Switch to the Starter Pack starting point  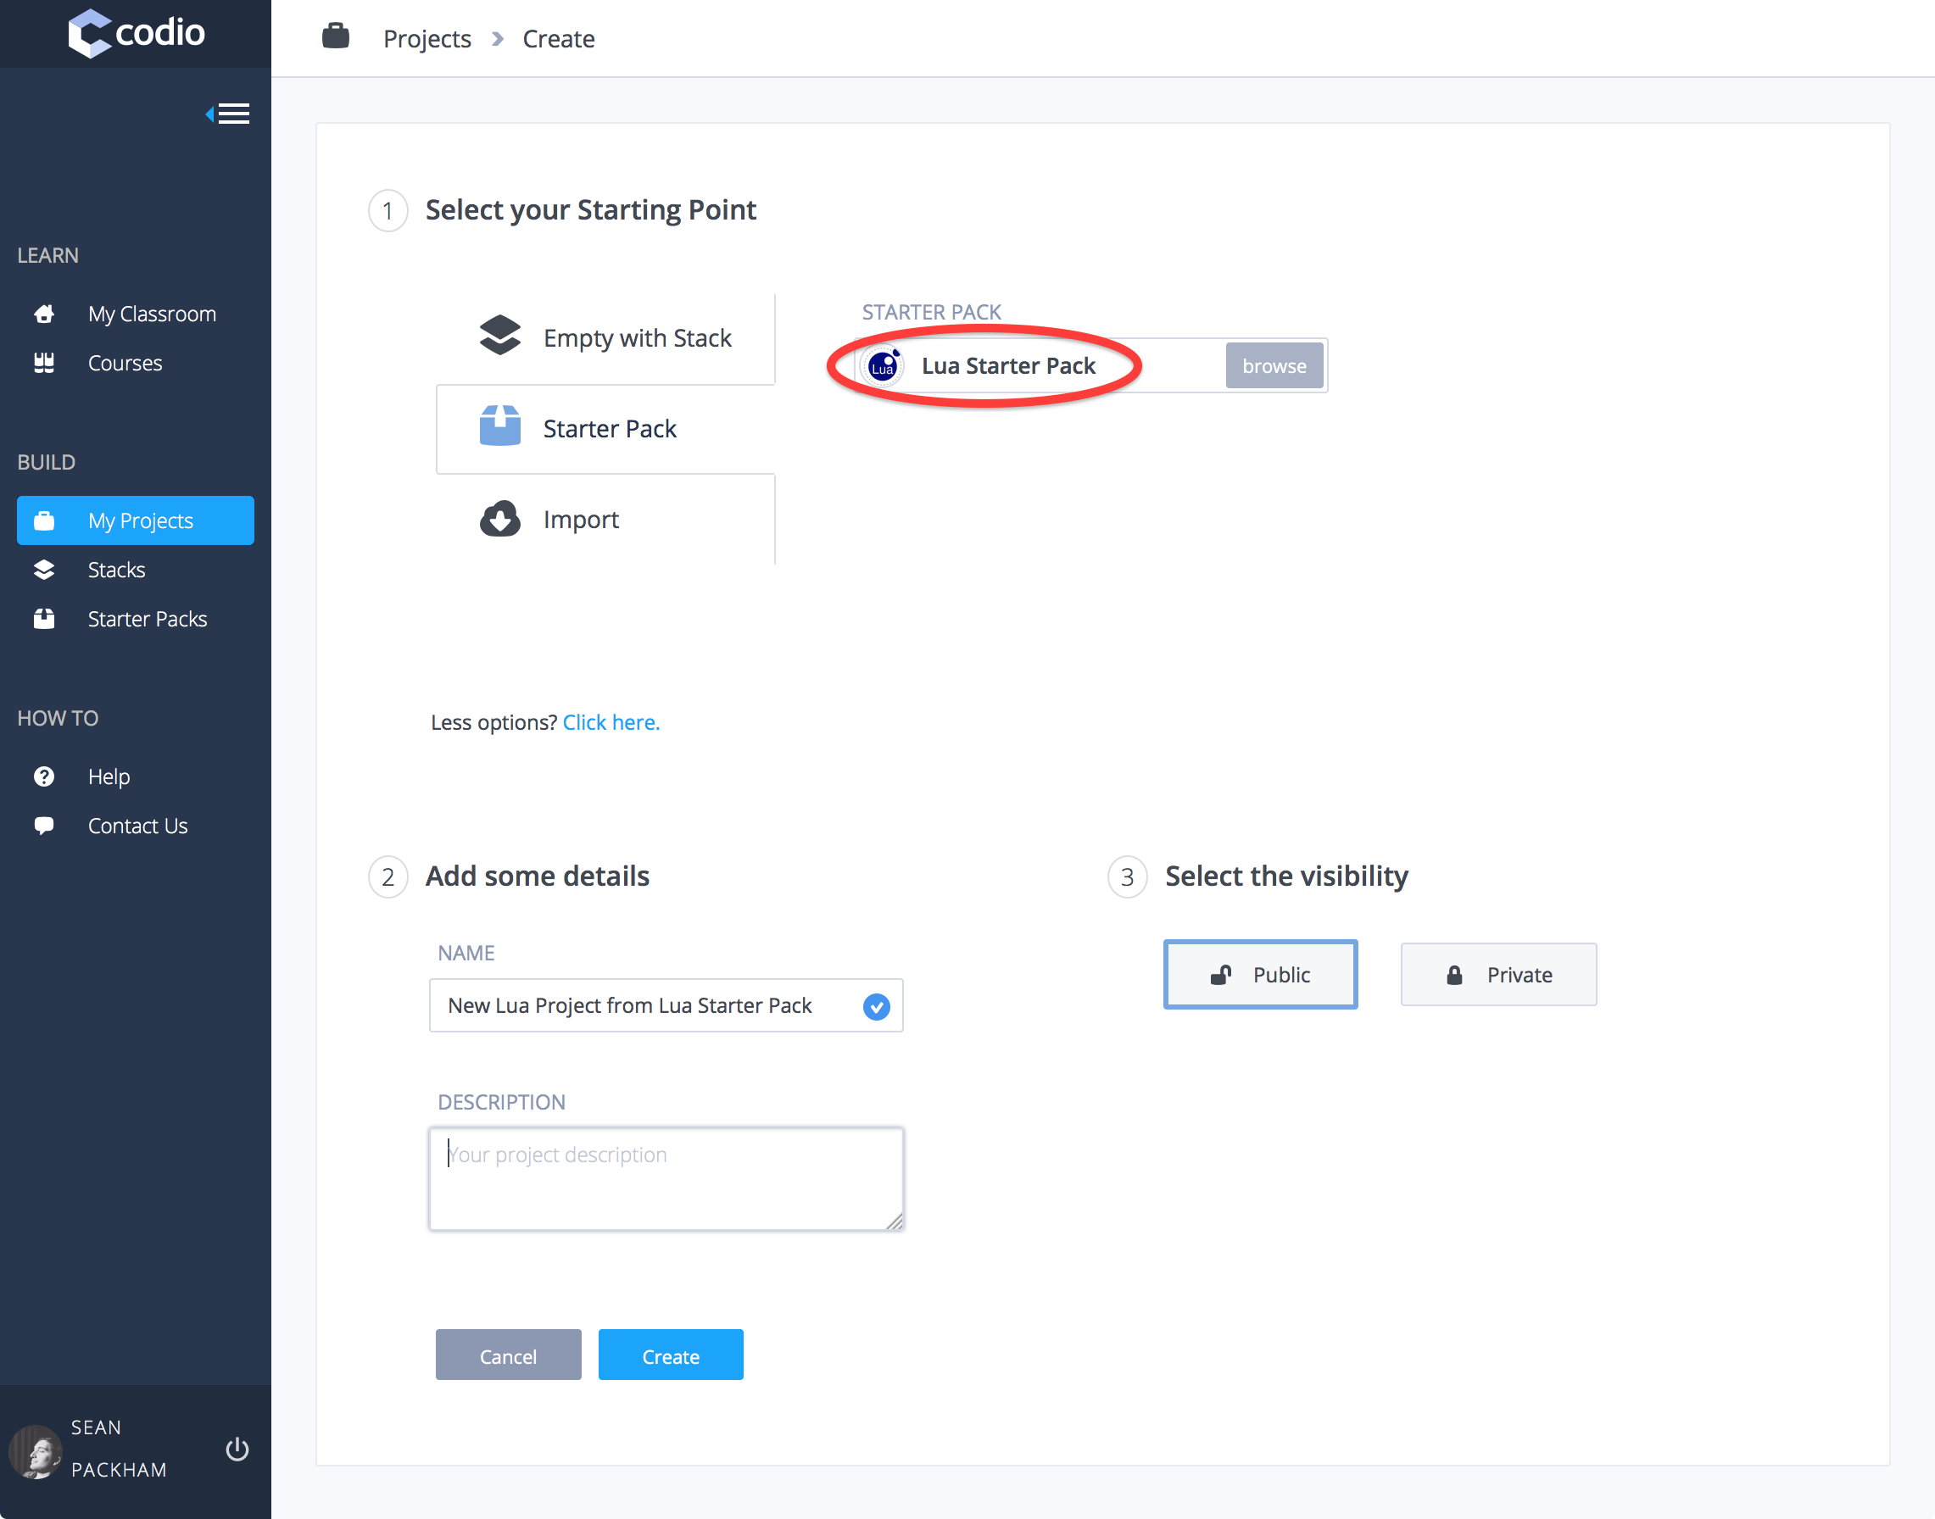pos(605,429)
